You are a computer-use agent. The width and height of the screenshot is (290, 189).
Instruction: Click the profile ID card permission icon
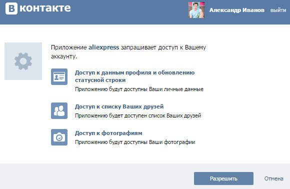(x=59, y=76)
